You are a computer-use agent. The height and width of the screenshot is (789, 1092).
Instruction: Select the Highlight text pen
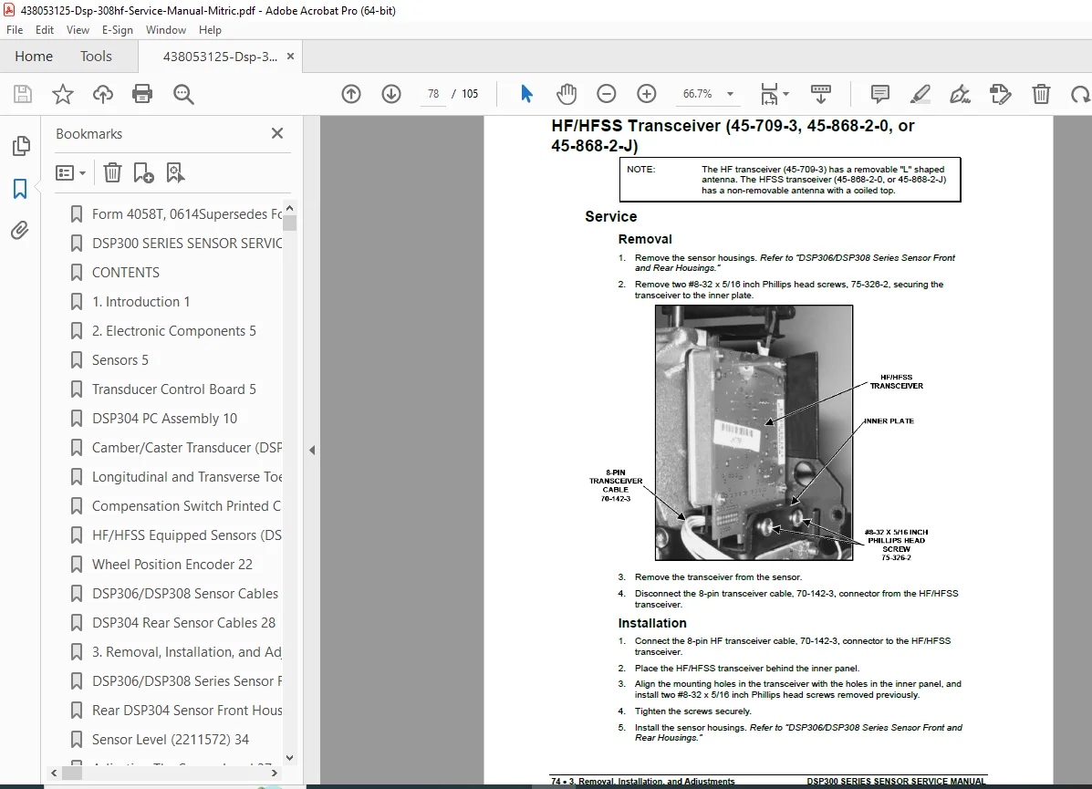coord(920,94)
